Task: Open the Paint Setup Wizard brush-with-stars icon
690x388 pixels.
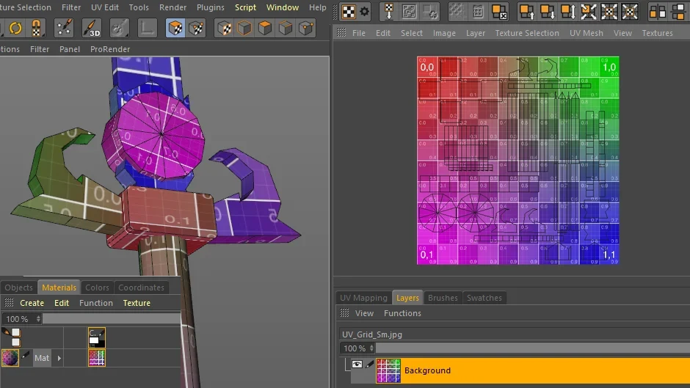Action: 64,28
